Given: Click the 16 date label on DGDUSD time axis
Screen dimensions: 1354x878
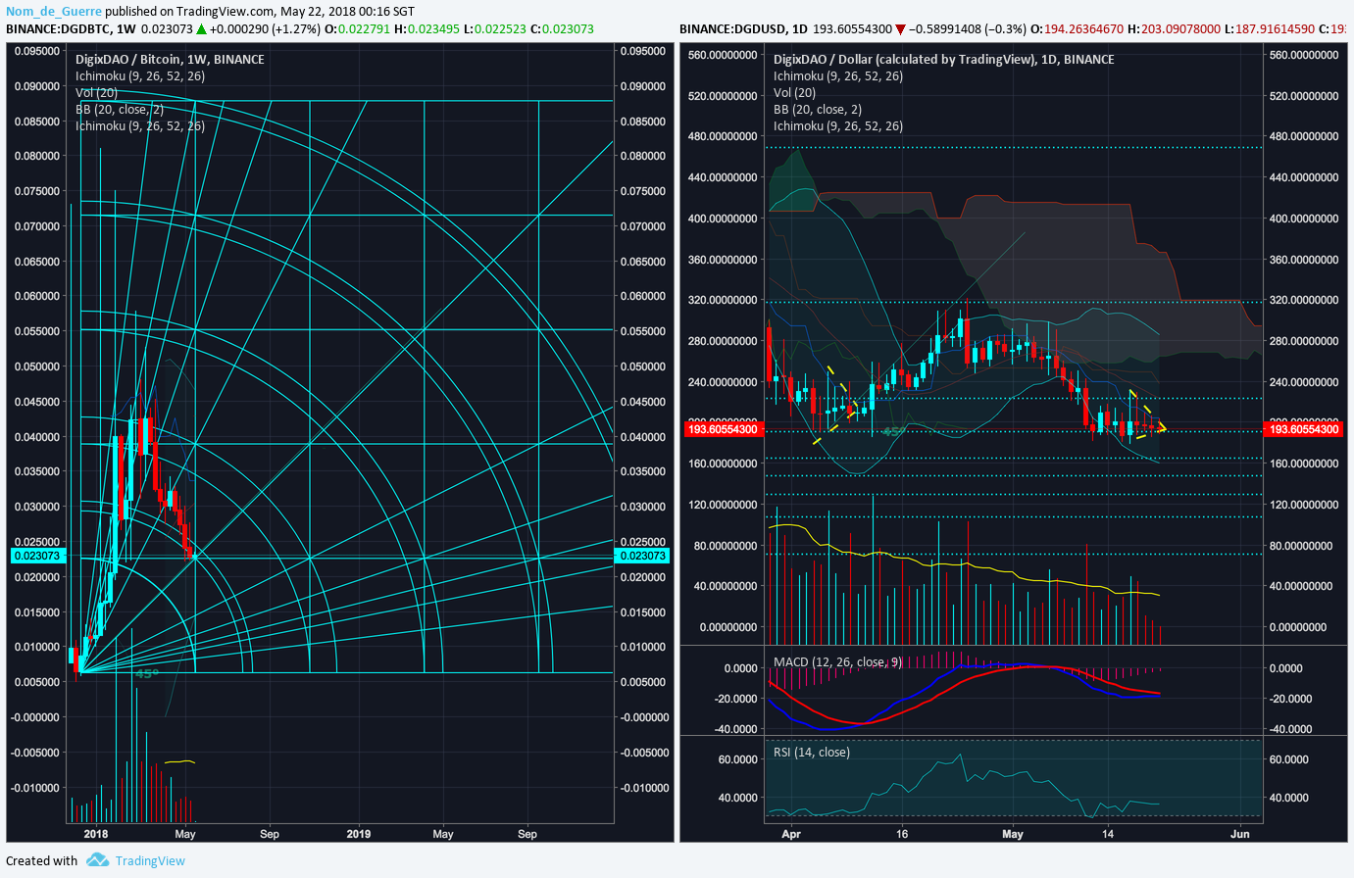Looking at the screenshot, I should [x=902, y=834].
